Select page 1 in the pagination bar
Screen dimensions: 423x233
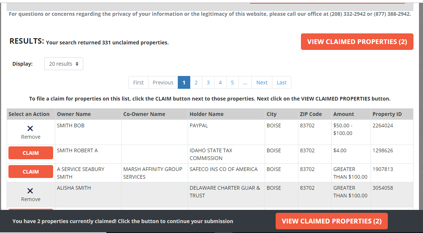click(184, 82)
